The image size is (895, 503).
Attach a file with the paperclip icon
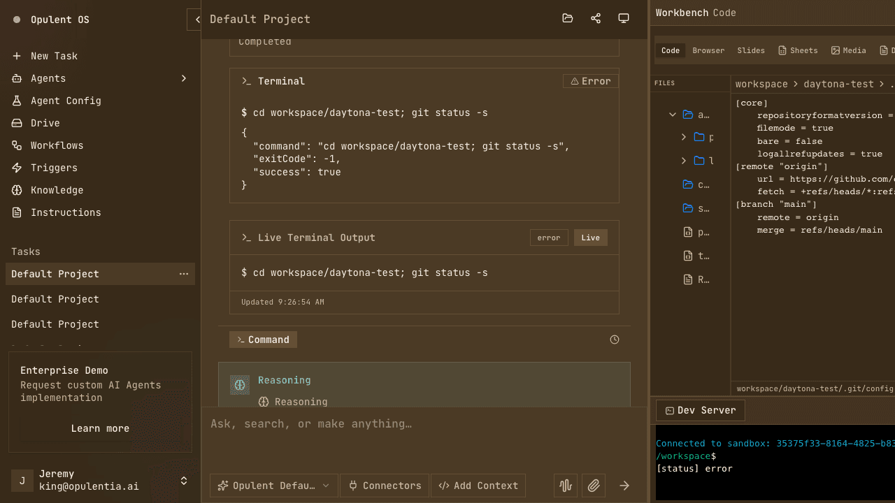coord(593,485)
